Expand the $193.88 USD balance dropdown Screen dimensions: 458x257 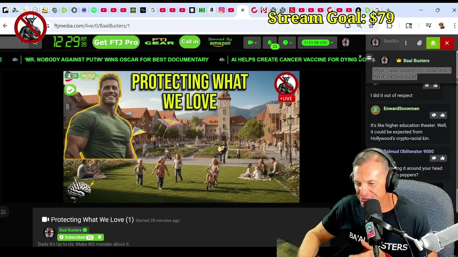pyautogui.click(x=318, y=42)
